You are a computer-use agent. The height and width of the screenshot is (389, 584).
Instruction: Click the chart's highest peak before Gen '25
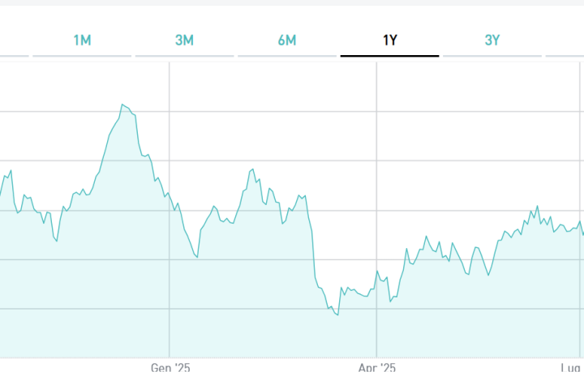pyautogui.click(x=122, y=105)
